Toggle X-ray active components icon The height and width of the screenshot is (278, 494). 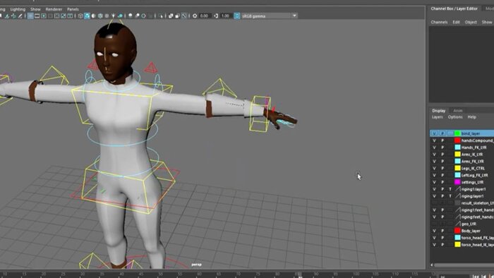[x=177, y=16]
